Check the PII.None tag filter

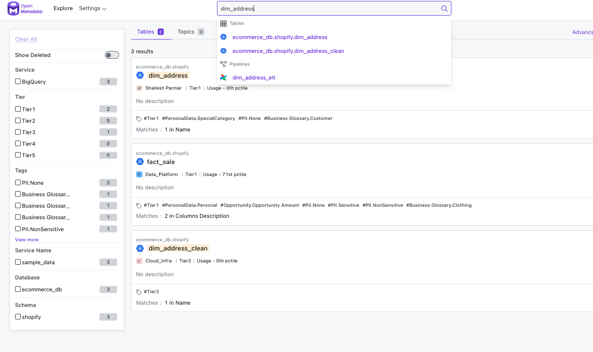point(17,182)
